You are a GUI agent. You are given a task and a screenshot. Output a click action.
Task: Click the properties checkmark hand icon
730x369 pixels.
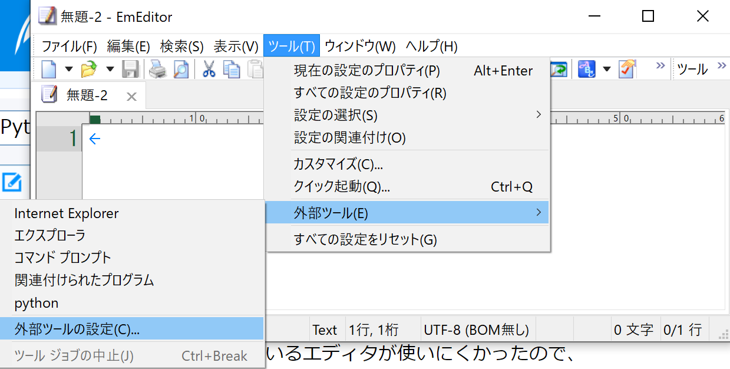[626, 70]
